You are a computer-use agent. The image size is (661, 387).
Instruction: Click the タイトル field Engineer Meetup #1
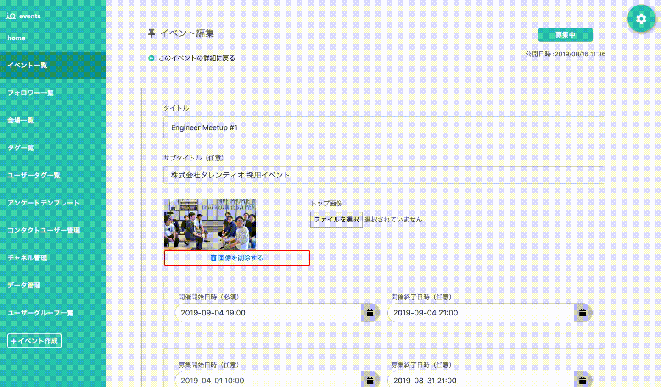pos(384,127)
